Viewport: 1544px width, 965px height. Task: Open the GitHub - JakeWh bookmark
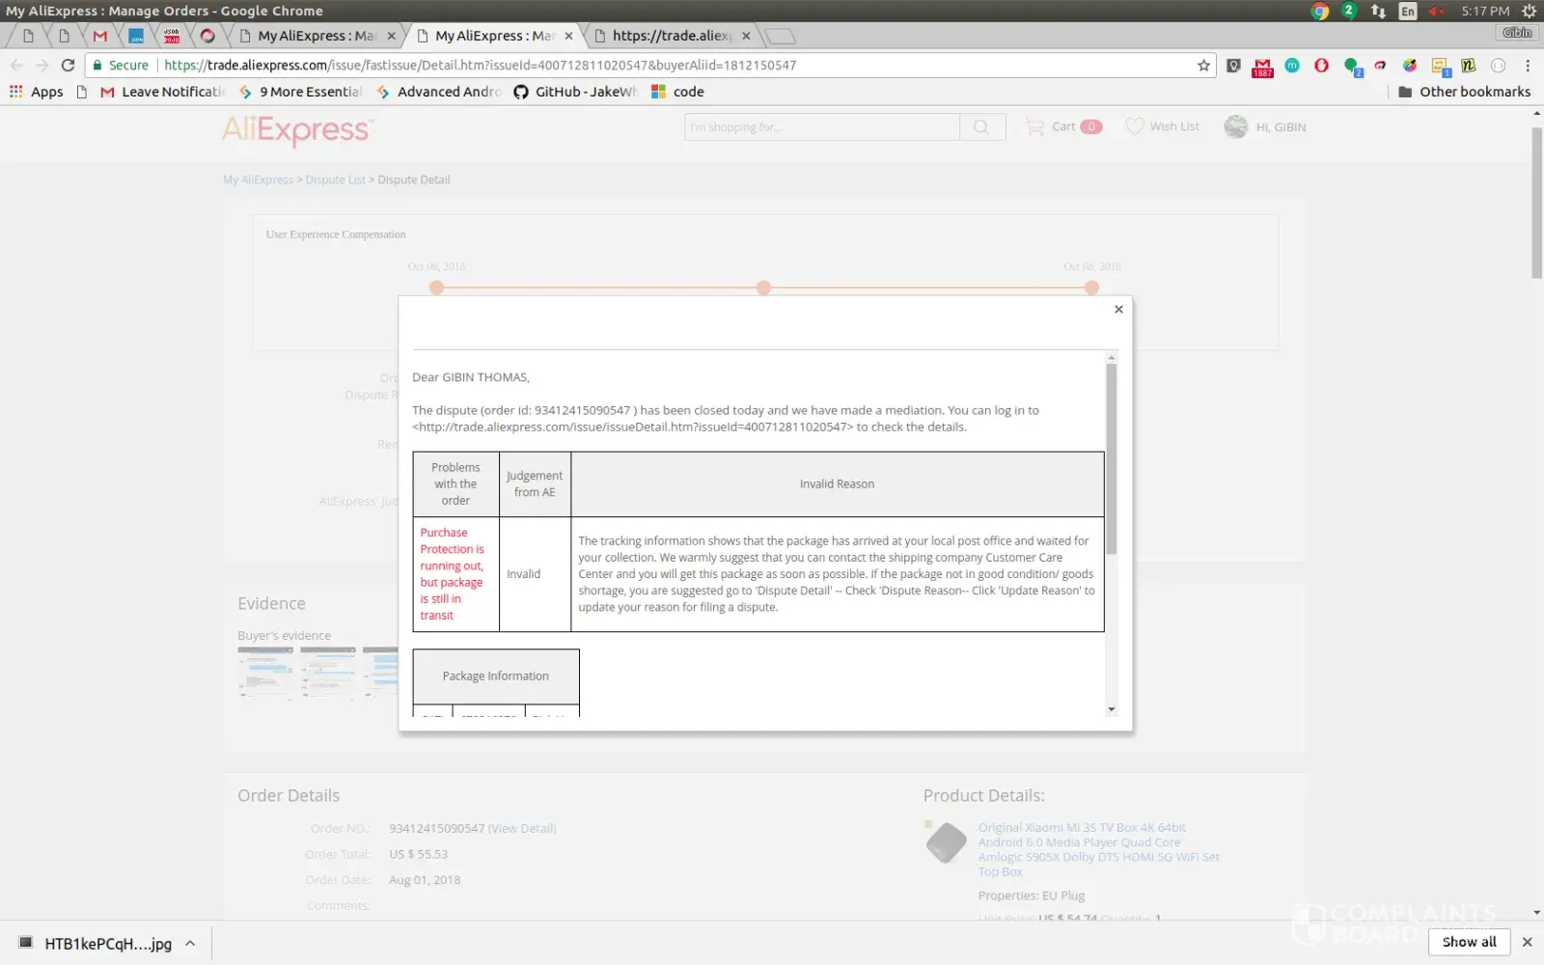tap(575, 92)
